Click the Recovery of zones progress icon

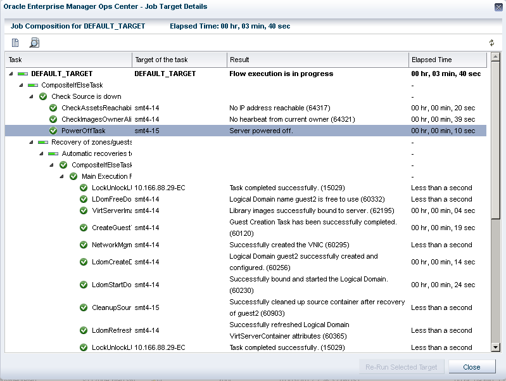[43, 142]
